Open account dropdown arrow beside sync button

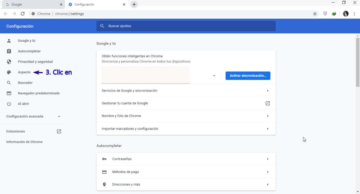214,76
